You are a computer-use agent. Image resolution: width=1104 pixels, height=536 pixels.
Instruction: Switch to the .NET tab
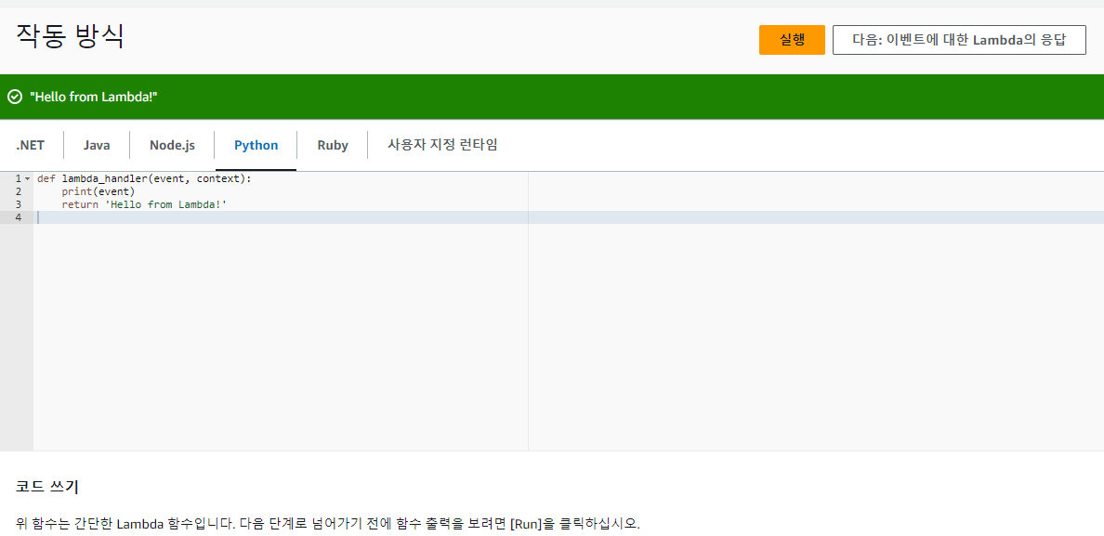[31, 145]
